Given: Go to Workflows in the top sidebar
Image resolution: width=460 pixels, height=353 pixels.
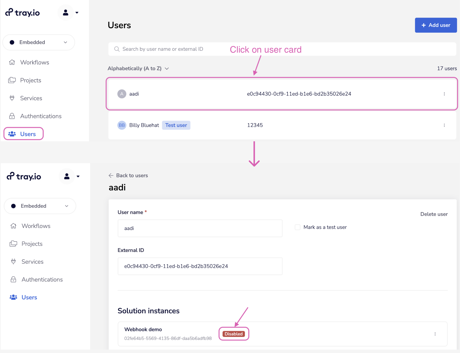Looking at the screenshot, I should click(x=34, y=62).
